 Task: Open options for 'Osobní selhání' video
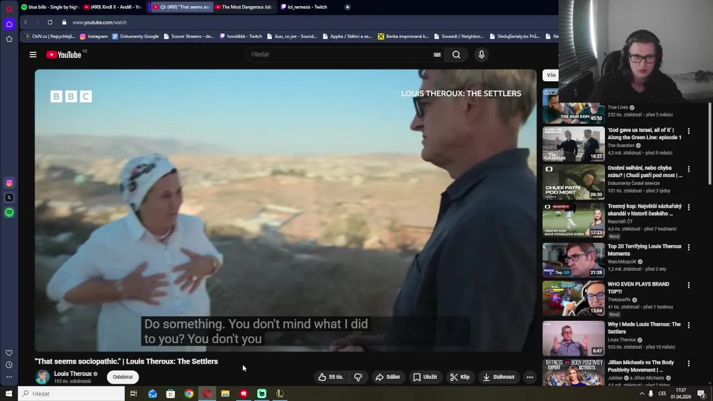688,169
